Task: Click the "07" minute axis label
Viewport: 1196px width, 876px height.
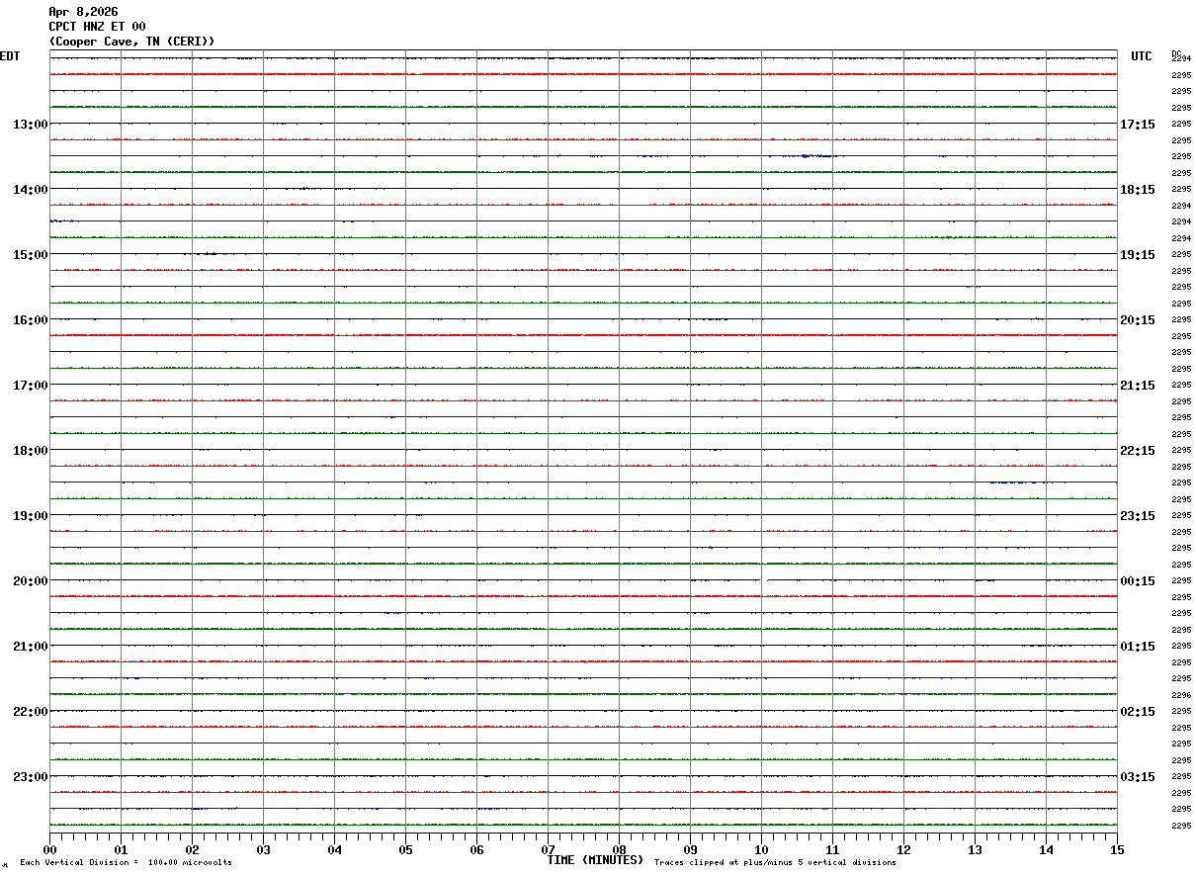Action: click(x=549, y=850)
